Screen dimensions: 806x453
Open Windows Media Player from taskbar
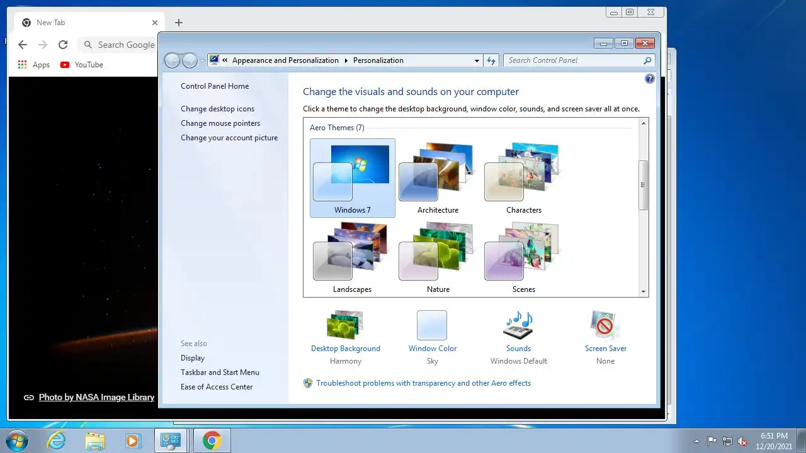click(x=133, y=440)
